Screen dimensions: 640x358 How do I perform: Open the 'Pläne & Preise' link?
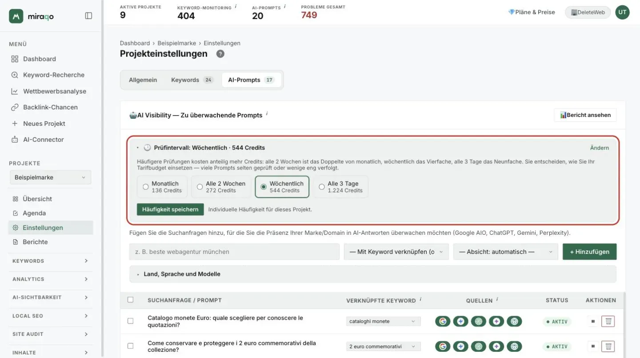point(532,12)
